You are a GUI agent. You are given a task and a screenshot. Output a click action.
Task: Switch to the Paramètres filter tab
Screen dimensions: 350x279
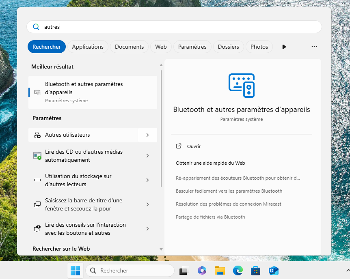192,47
